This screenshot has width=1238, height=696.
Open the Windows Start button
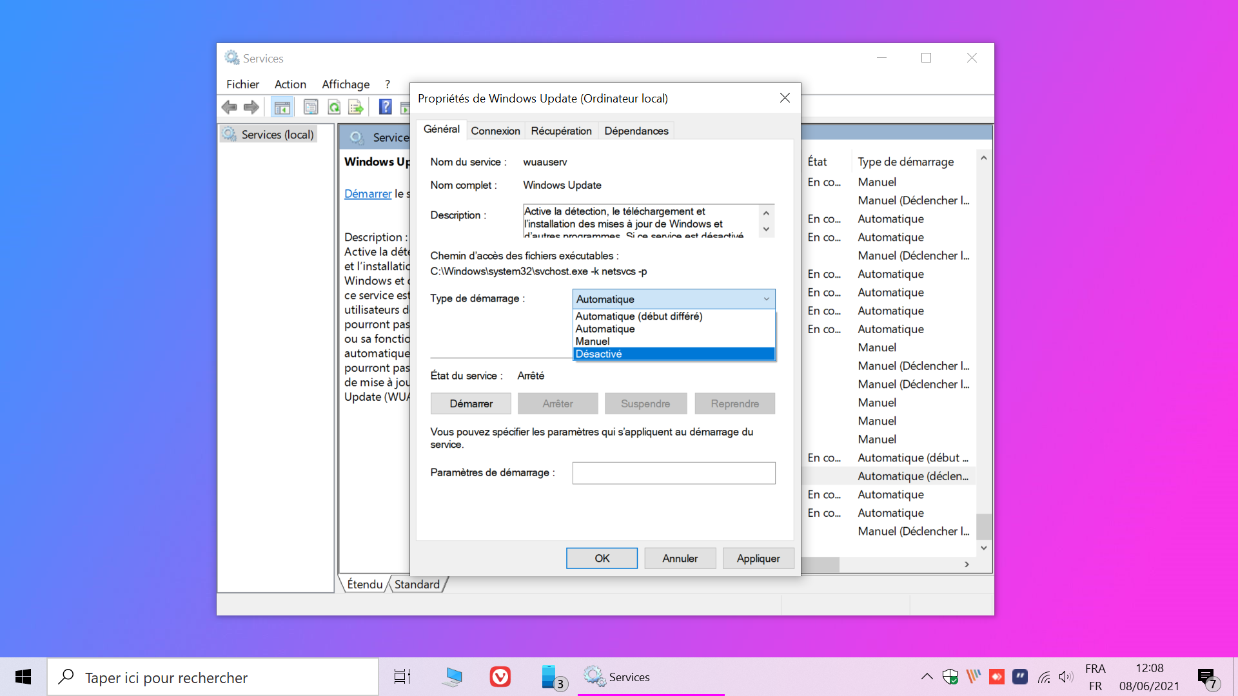[23, 677]
